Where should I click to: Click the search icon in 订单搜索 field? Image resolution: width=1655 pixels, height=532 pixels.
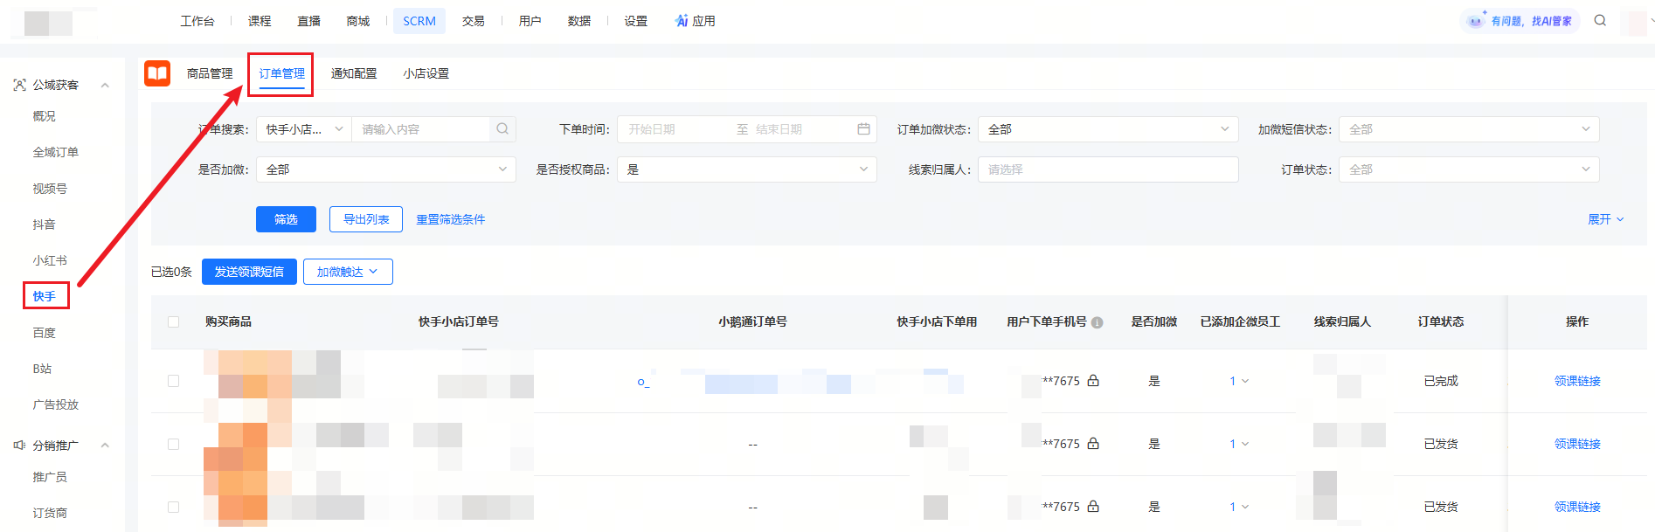(x=502, y=129)
